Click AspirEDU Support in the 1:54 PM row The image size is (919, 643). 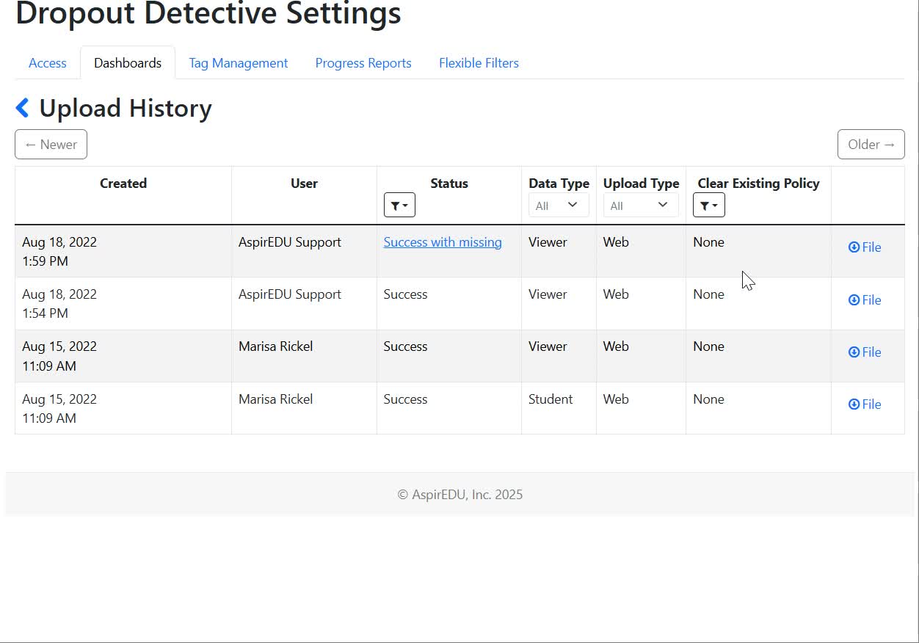(x=290, y=294)
